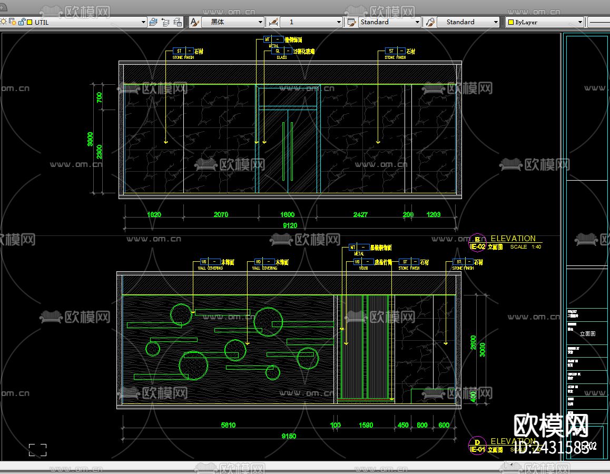
Task: Open the table style Standard dropdown
Action: click(389, 22)
